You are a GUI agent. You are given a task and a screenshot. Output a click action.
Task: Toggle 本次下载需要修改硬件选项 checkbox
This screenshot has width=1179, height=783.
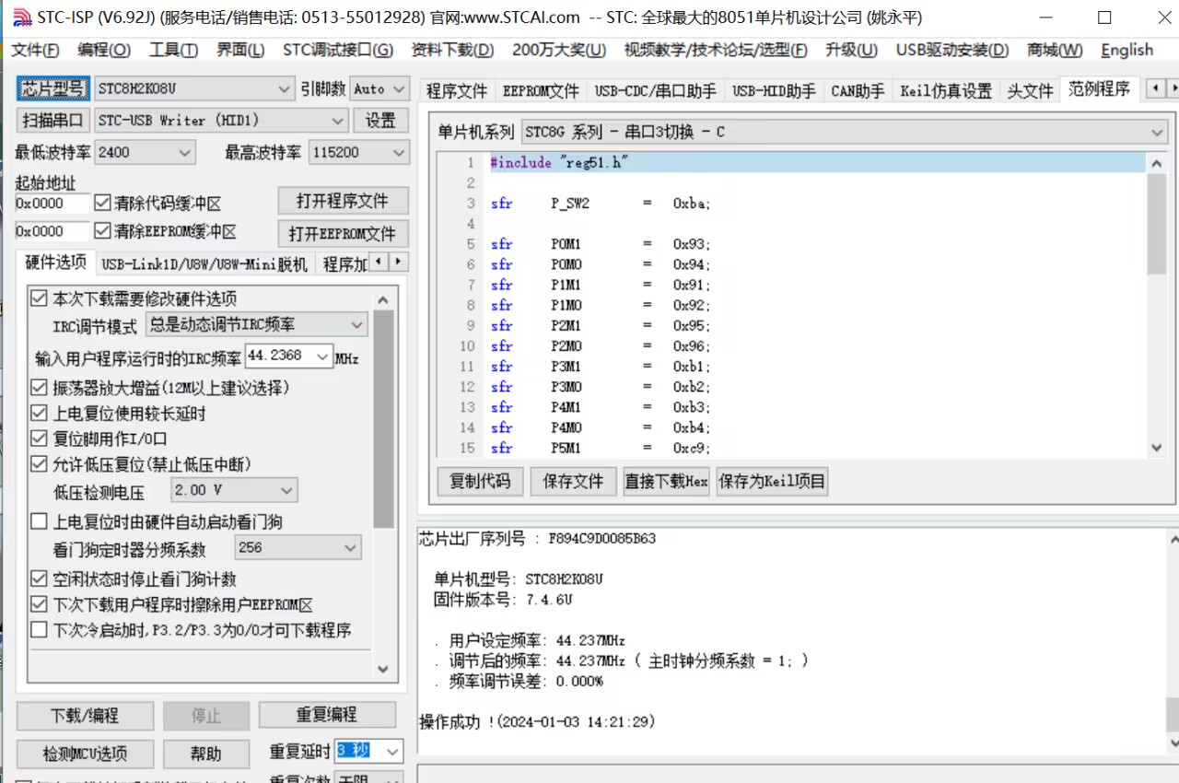(x=39, y=298)
